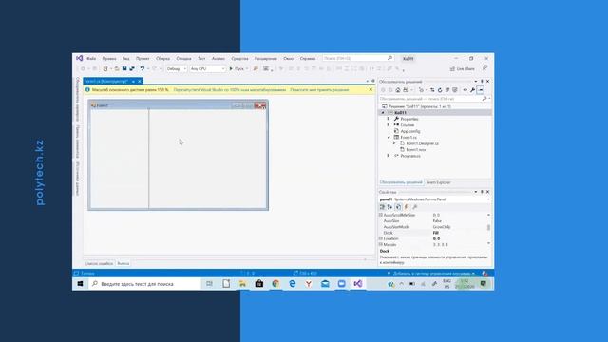Click the search magnifier in Solution Explorer
Screen dimensions: 608x342
coord(484,99)
